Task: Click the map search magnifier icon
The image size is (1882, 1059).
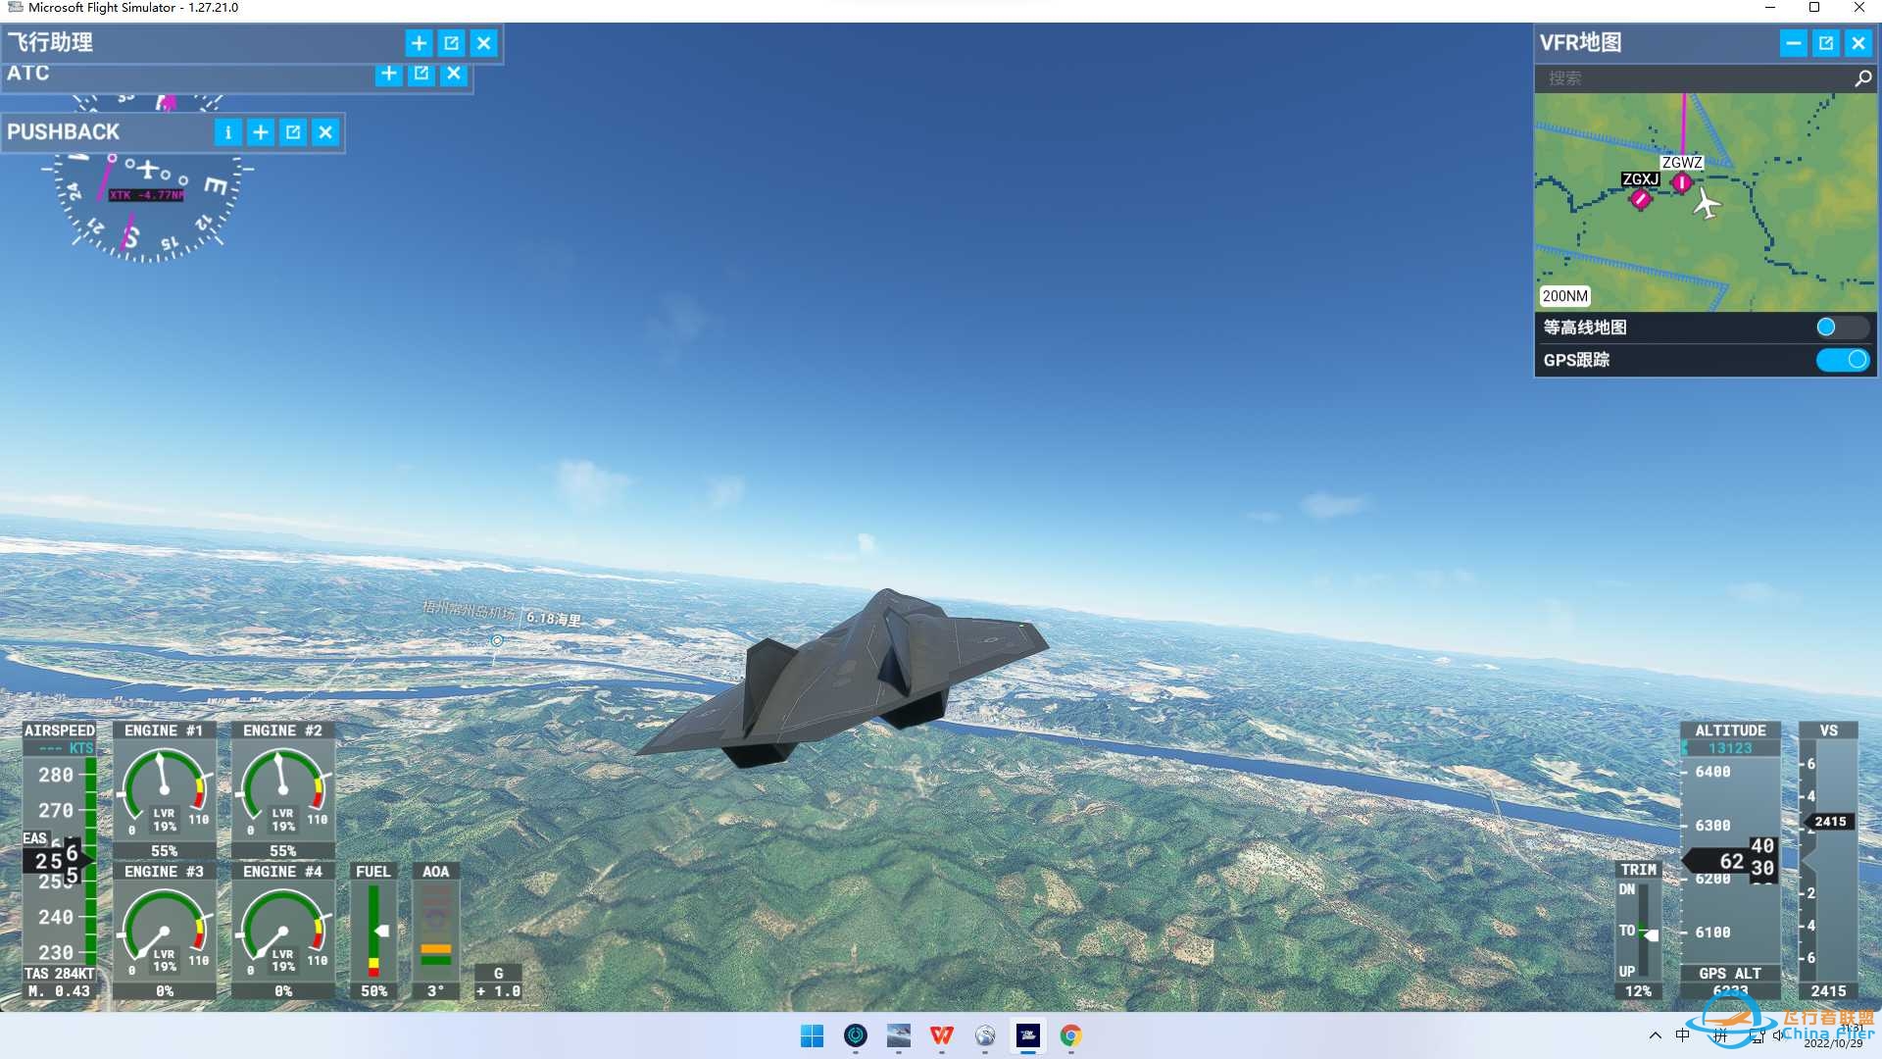Action: pyautogui.click(x=1862, y=78)
